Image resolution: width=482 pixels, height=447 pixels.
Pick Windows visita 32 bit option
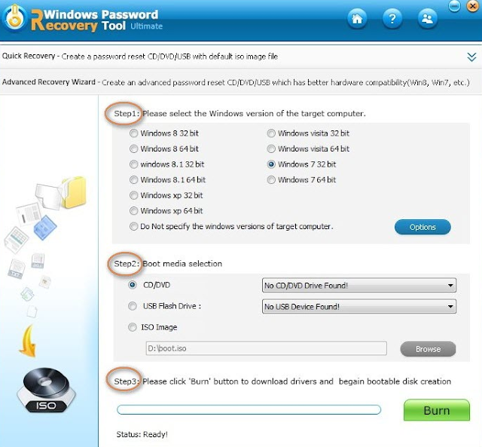271,133
